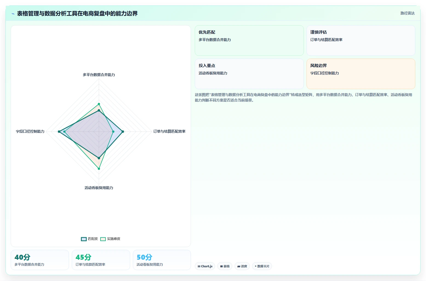
Task: Click the 活动看板复用能力 radar axis label
Action: pos(99,188)
